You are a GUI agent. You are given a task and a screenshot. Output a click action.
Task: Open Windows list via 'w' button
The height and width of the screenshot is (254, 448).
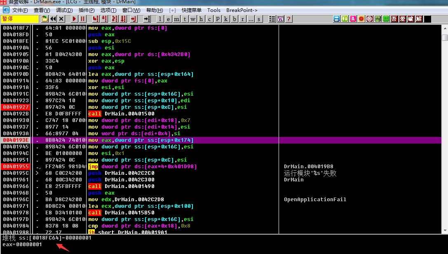pos(193,19)
